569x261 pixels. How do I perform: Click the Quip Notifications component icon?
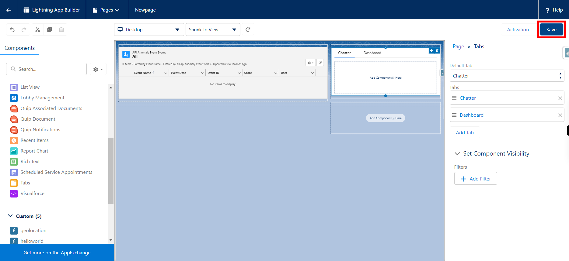click(x=14, y=130)
